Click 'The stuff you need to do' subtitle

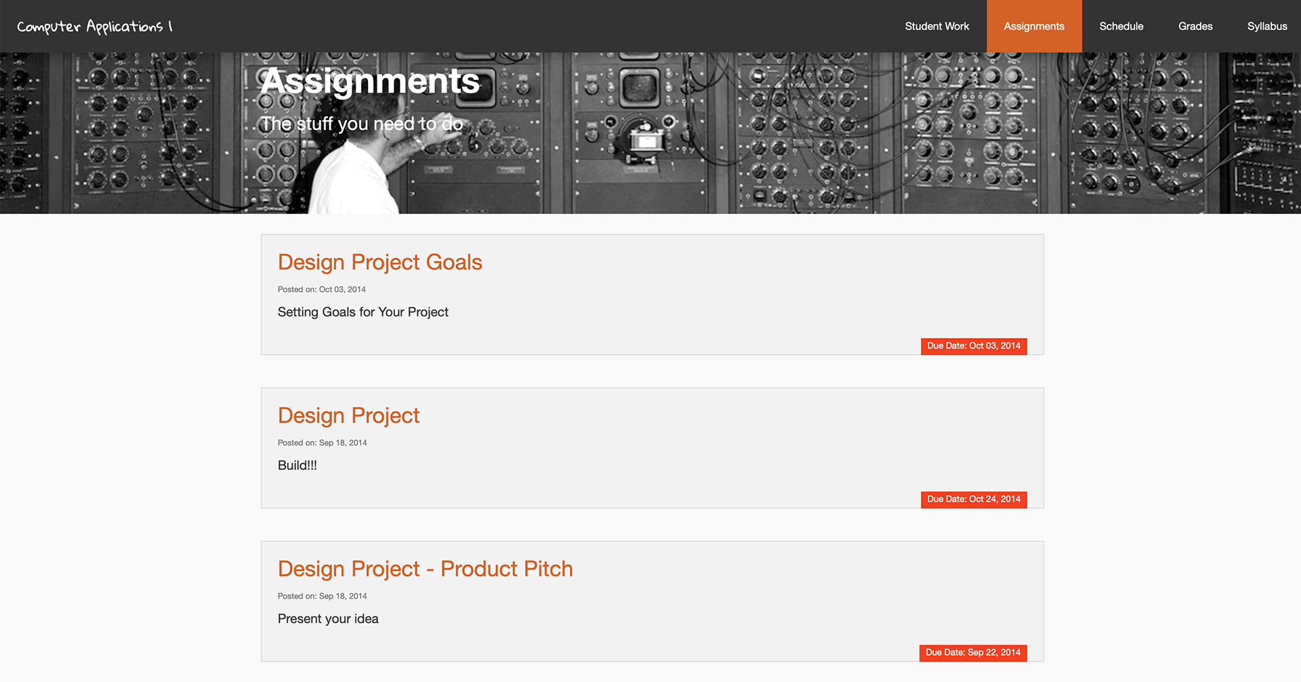point(362,124)
